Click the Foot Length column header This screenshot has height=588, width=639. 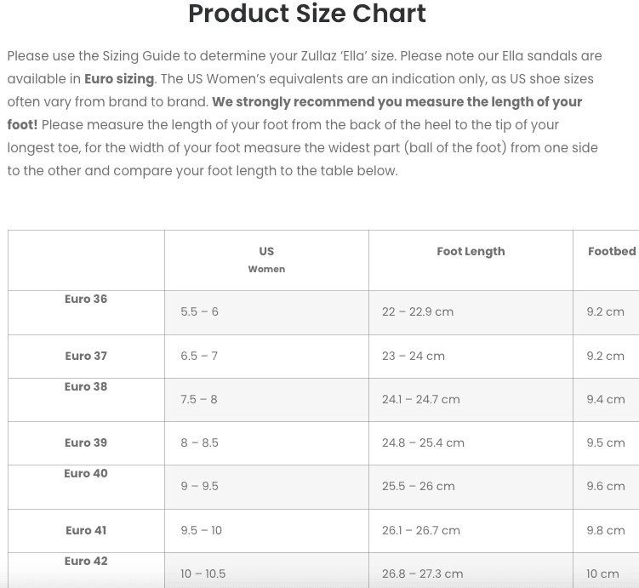471,251
